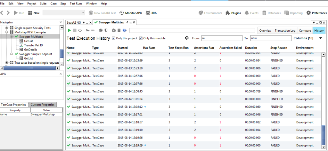The height and width of the screenshot is (151, 328).
Task: Open the empty toolbar combo box
Action: click(x=64, y=13)
